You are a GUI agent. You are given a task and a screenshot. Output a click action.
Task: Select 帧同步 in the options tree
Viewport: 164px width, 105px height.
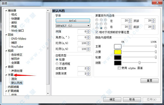pyautogui.click(x=15, y=59)
